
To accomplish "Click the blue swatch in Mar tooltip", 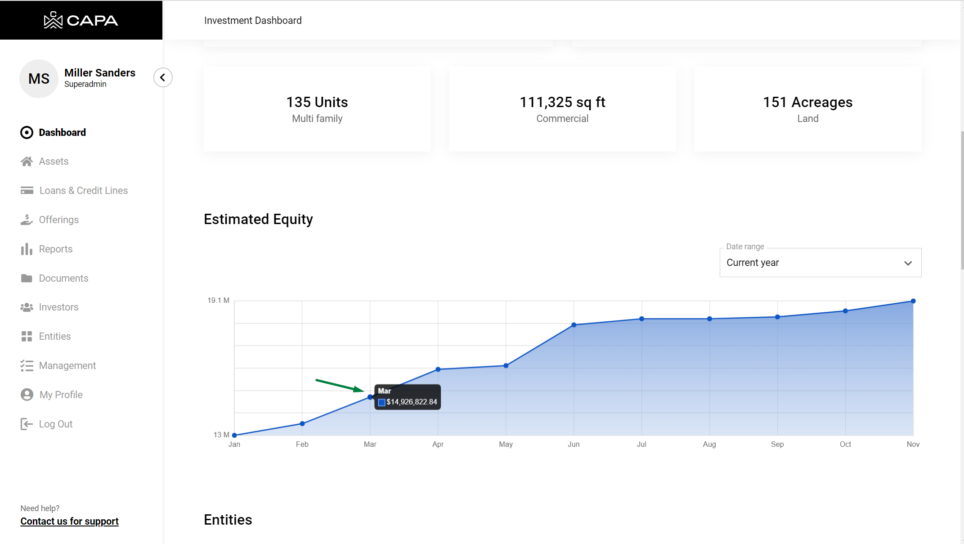I will 381,402.
